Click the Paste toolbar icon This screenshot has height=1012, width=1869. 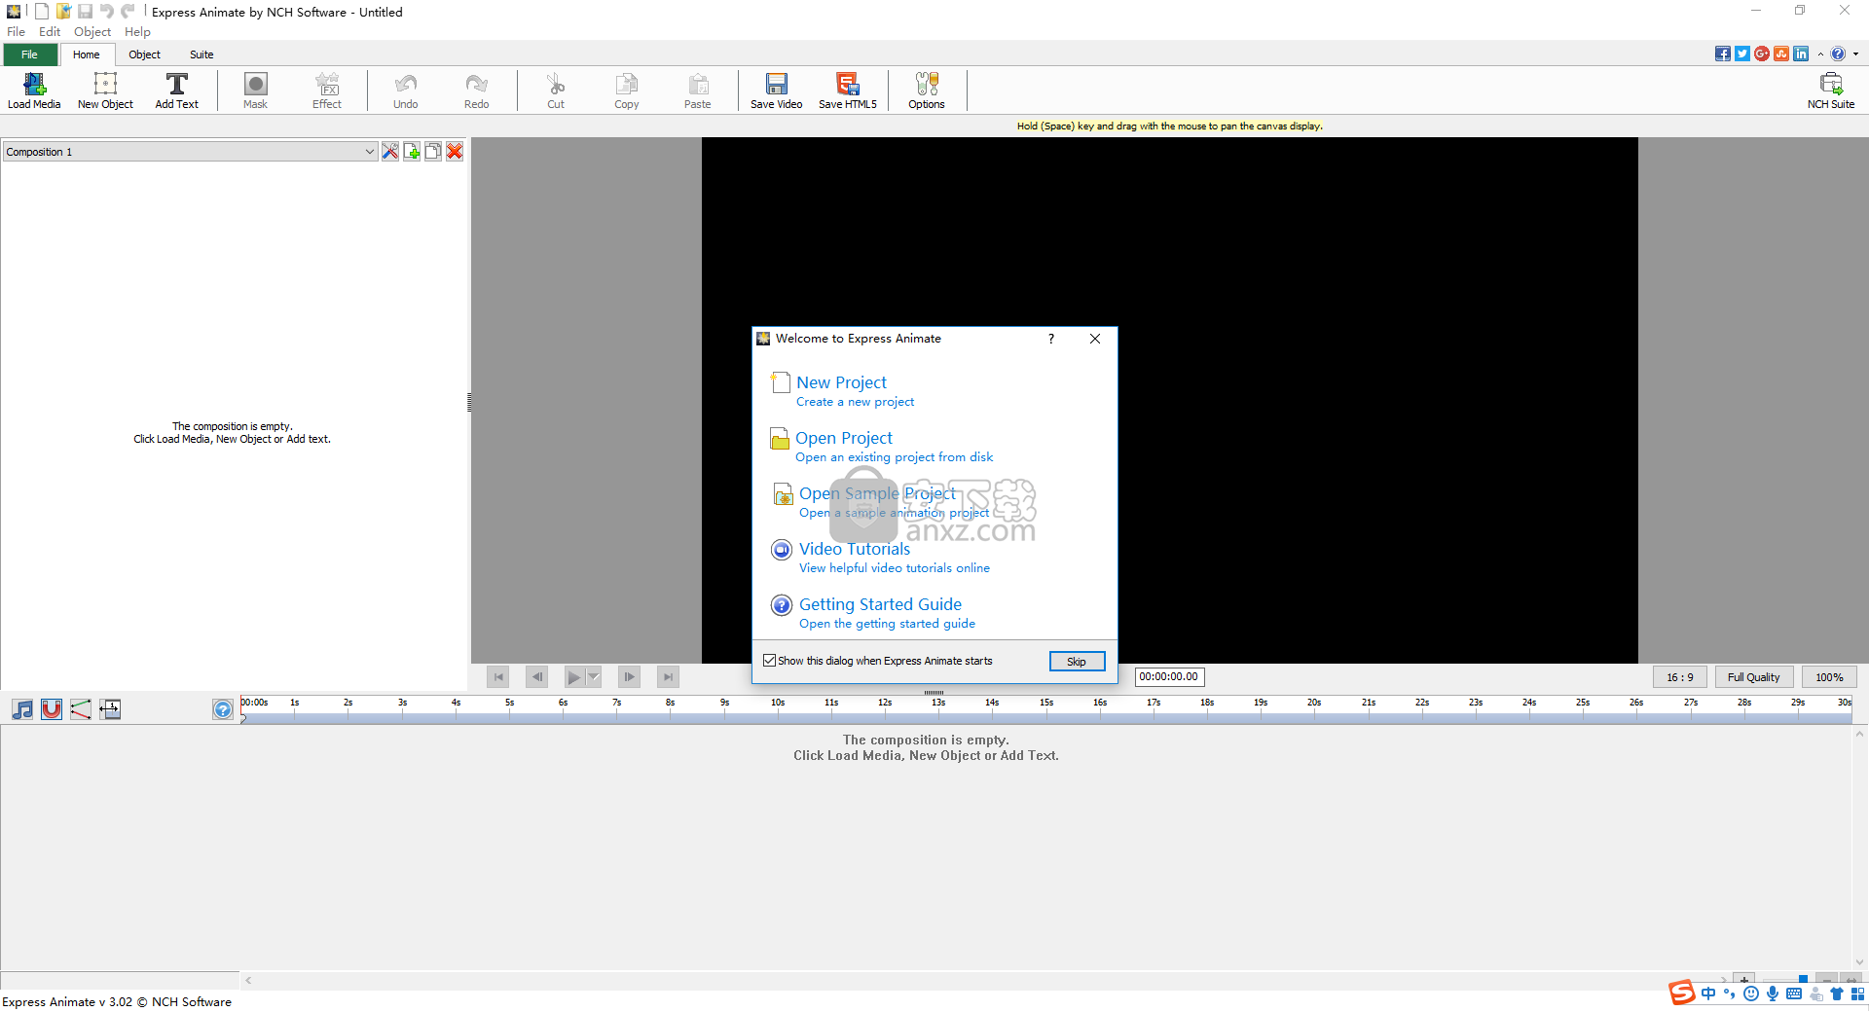tap(697, 90)
